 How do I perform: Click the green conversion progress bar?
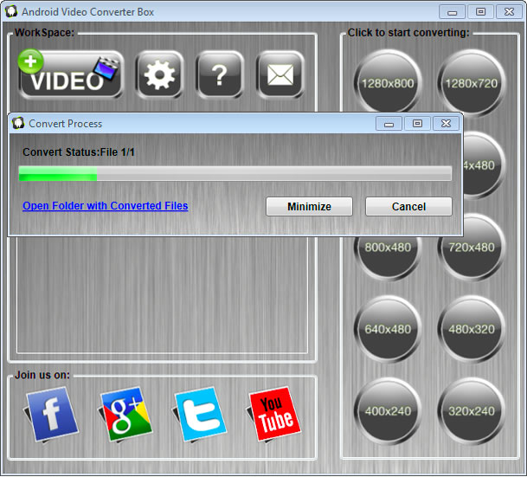coord(235,173)
